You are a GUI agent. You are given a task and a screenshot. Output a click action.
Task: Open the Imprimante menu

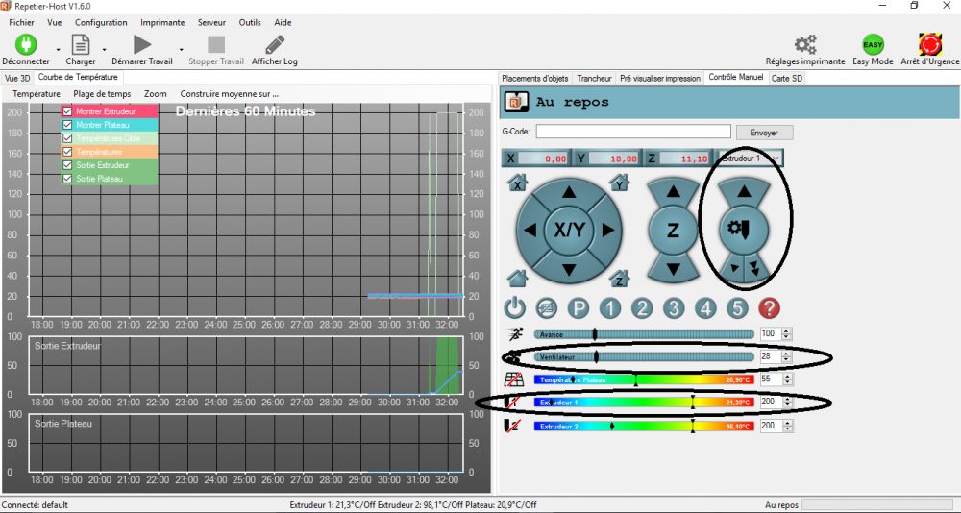click(x=162, y=23)
